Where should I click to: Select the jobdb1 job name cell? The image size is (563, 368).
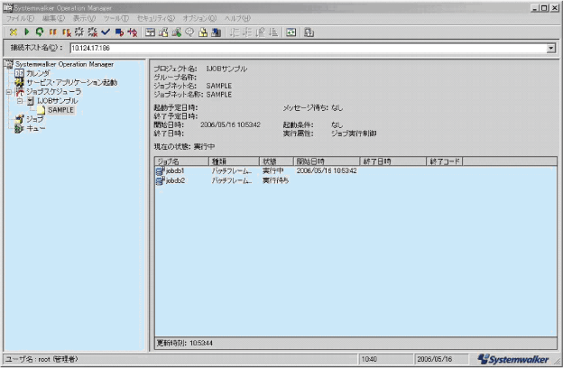click(175, 170)
